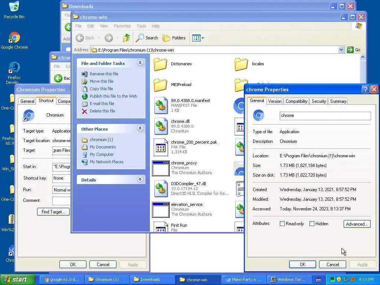Switch to Security tab in chrome Properties
Image resolution: width=380 pixels, height=285 pixels.
click(x=319, y=101)
